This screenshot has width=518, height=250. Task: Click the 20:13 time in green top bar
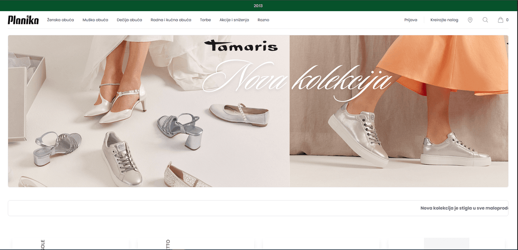(x=258, y=6)
